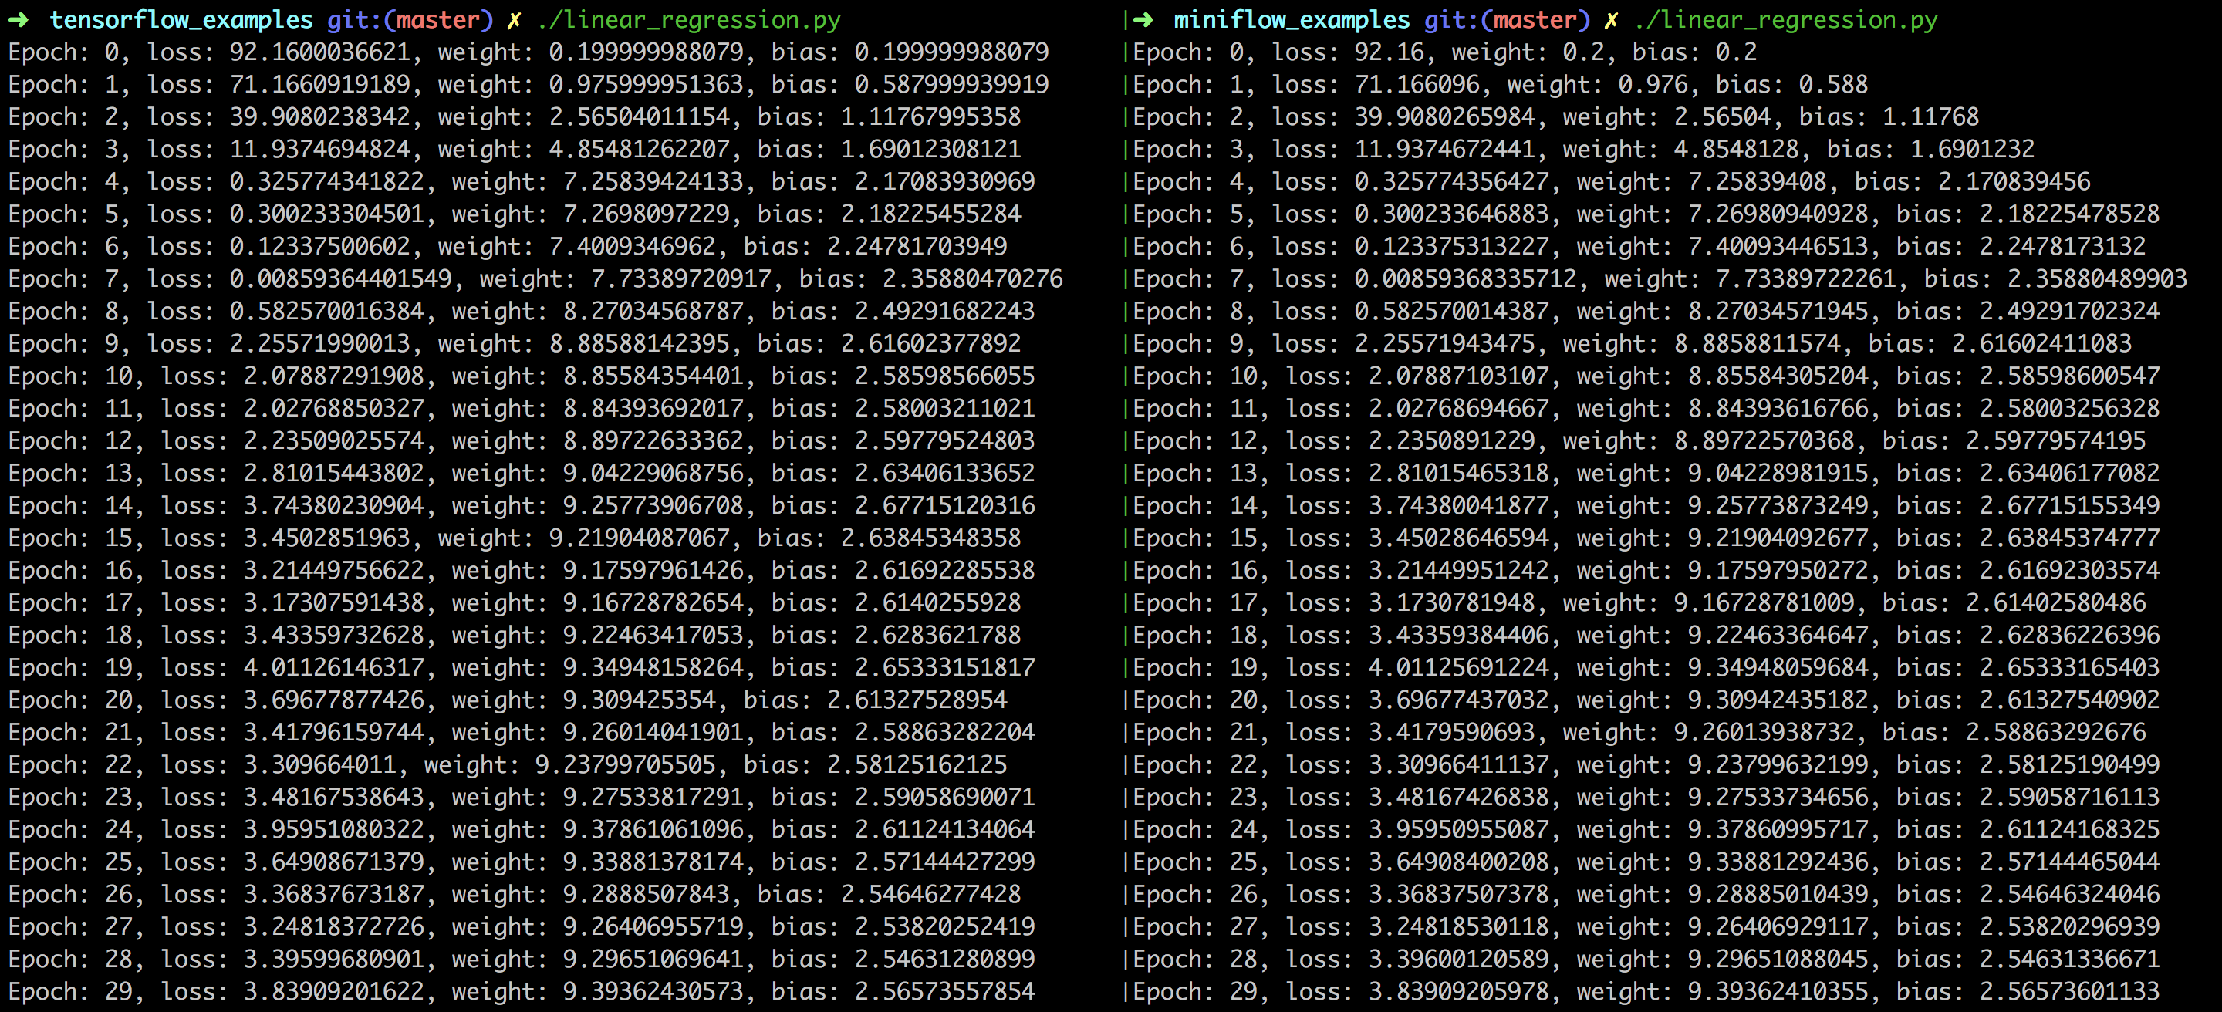Click the yellow X git status in right pane
Viewport: 2222px width, 1012px height.
pos(1611,19)
